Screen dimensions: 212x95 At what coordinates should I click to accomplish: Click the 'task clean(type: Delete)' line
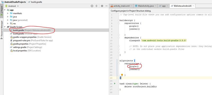135,84
